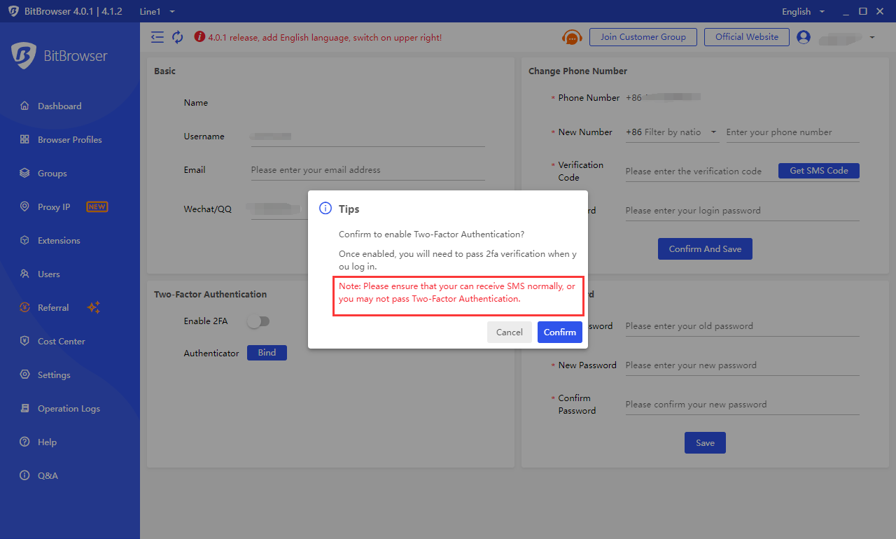Image resolution: width=896 pixels, height=539 pixels.
Task: Click the Extensions cube icon
Action: pos(24,241)
